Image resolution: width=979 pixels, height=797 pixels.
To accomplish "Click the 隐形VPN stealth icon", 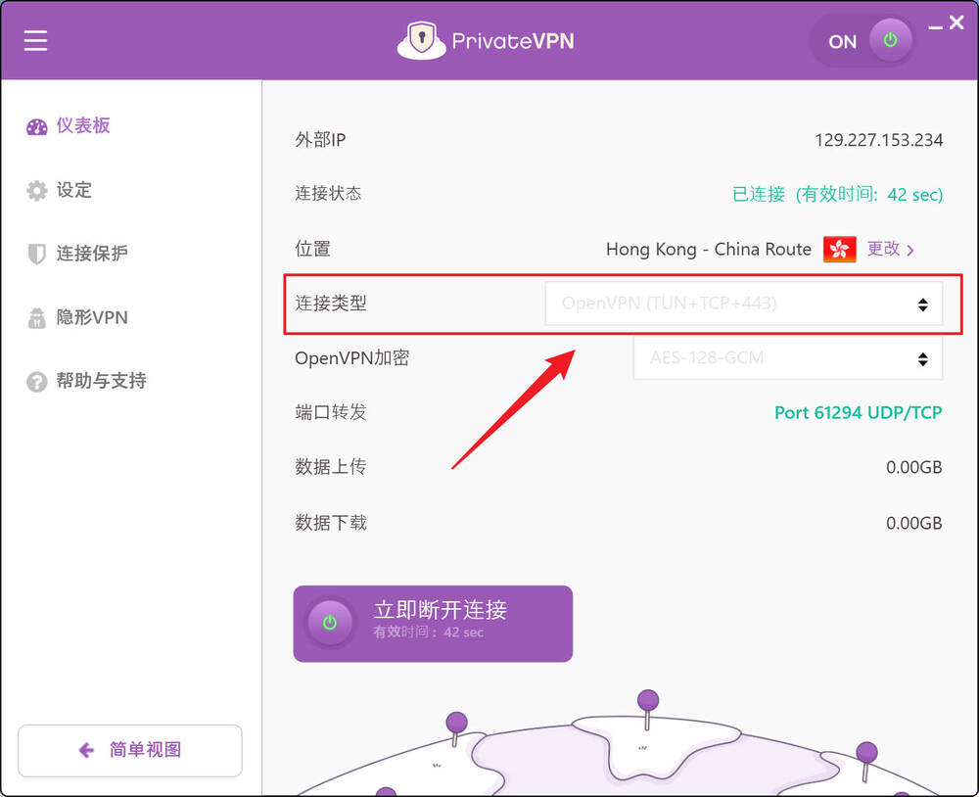I will click(x=37, y=318).
